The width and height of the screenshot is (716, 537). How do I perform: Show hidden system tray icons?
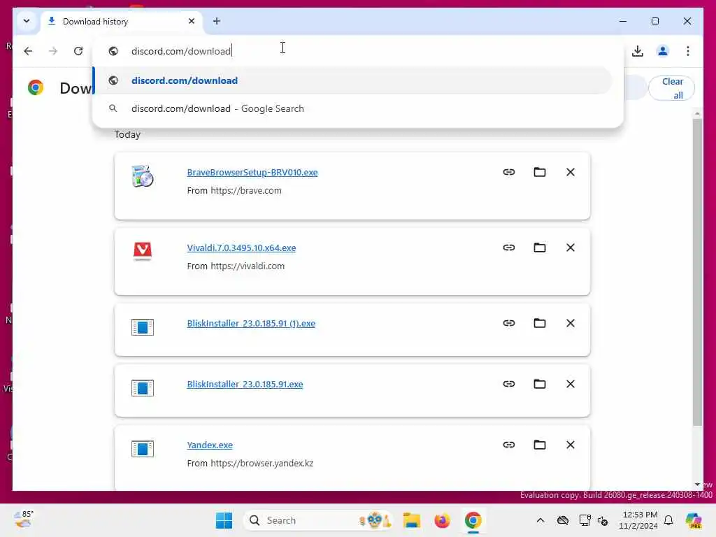click(x=540, y=520)
